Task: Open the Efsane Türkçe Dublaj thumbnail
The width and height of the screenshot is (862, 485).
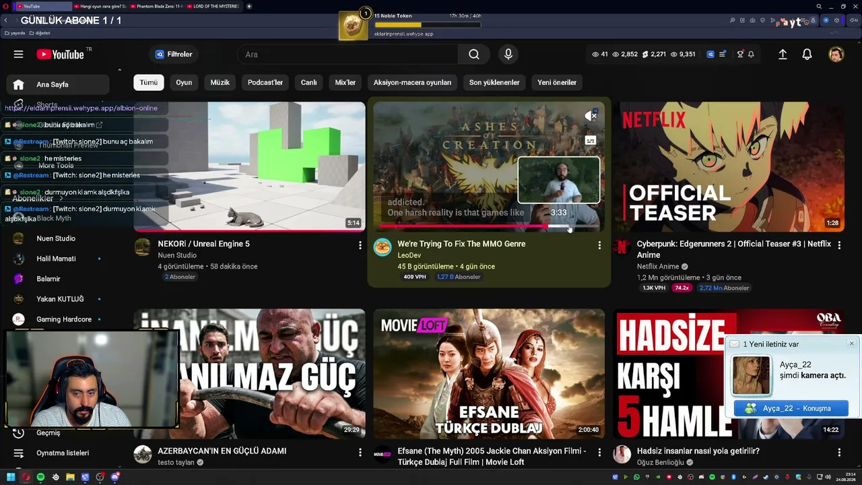Action: click(490, 374)
